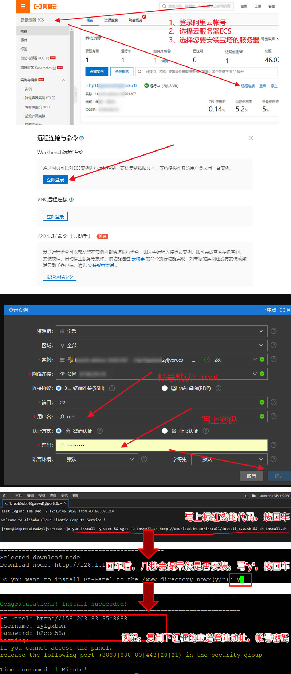The image size is (291, 674).
Task: Click the external link icon next to ROS
Action: coord(47,58)
